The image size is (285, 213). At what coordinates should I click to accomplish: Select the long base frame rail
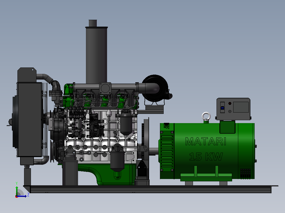150,189
